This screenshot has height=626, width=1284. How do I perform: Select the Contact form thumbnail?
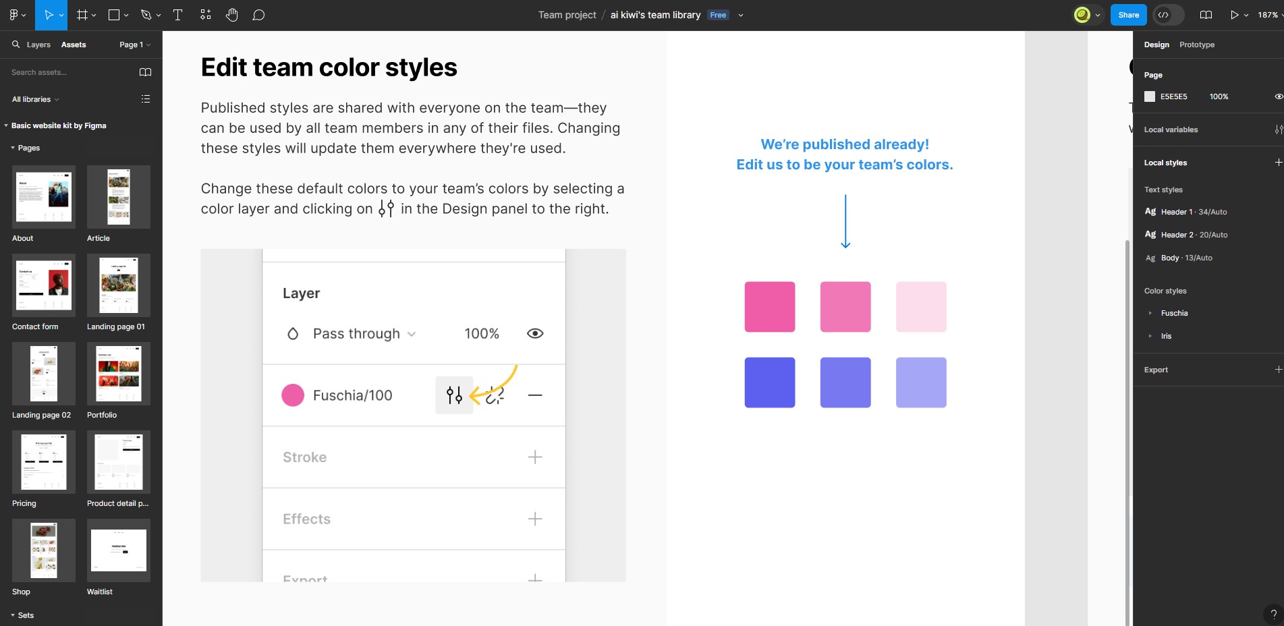pyautogui.click(x=44, y=285)
